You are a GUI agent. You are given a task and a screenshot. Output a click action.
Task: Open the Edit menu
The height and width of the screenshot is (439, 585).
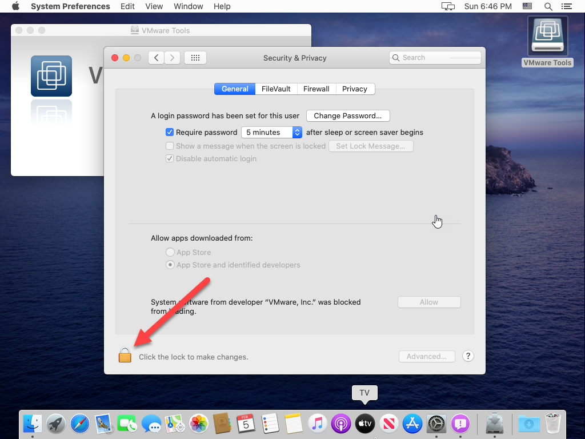pyautogui.click(x=127, y=6)
